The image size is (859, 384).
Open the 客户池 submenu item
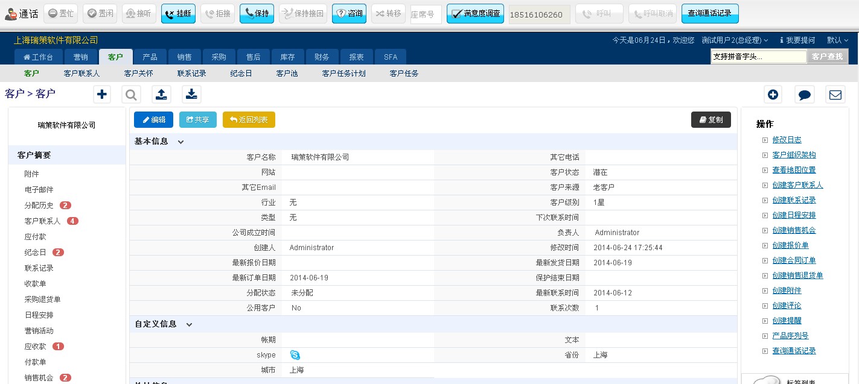click(x=287, y=74)
